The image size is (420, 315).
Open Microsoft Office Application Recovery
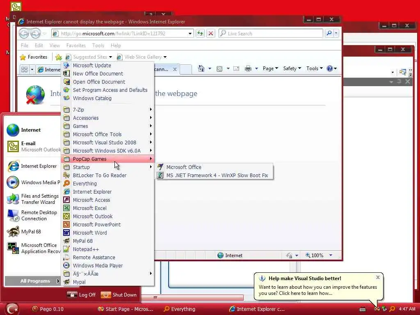pos(33,248)
